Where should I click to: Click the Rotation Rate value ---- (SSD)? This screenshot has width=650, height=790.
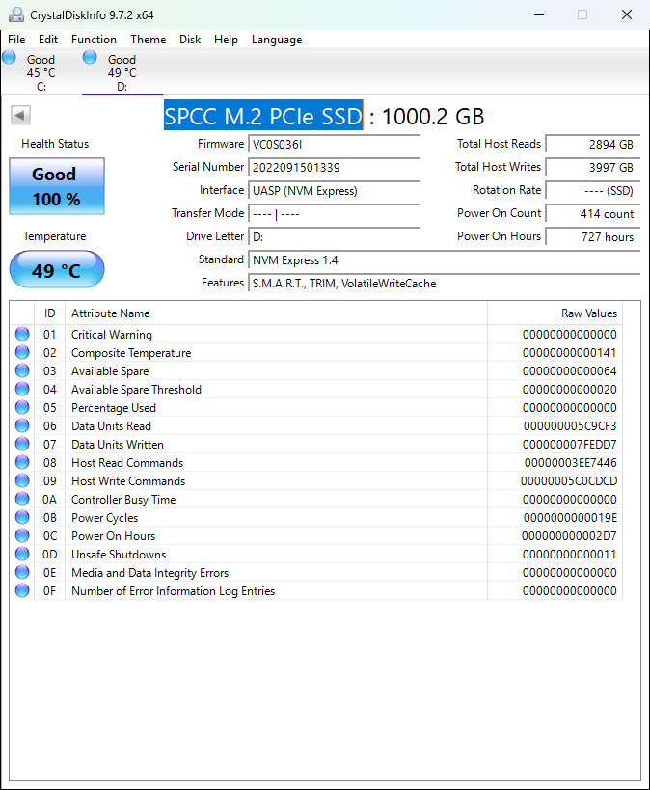pyautogui.click(x=592, y=191)
